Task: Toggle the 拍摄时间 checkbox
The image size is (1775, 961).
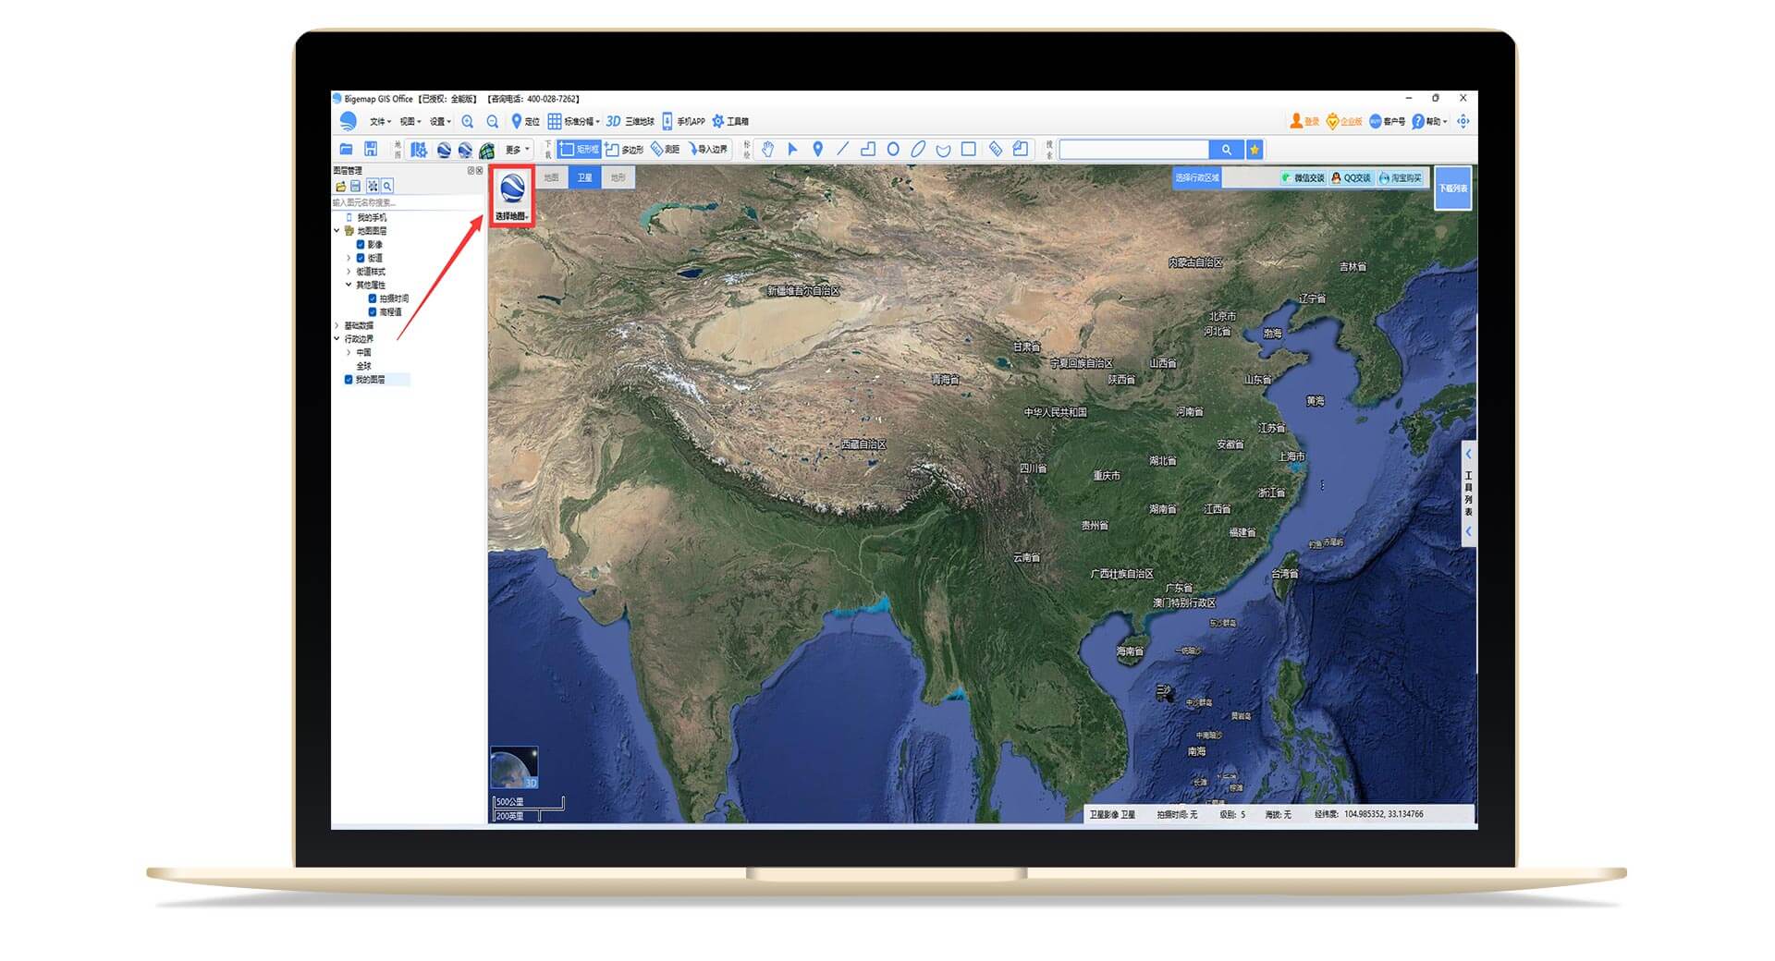Action: [373, 298]
